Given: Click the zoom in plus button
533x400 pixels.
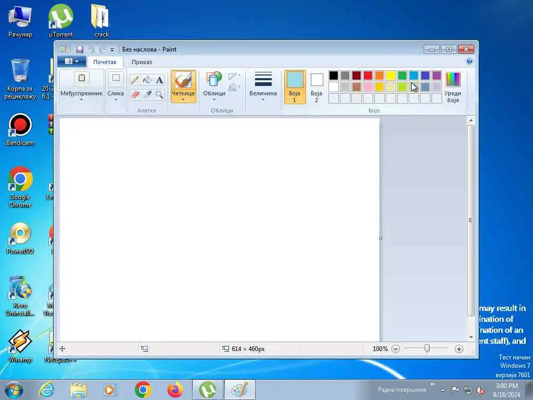Looking at the screenshot, I should coord(459,348).
